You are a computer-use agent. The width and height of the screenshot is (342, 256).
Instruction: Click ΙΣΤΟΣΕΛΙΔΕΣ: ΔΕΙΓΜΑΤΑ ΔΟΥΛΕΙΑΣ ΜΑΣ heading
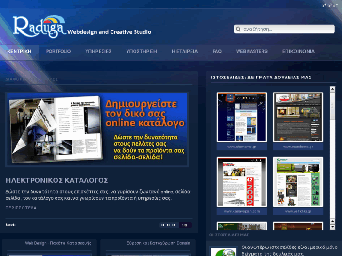261,78
